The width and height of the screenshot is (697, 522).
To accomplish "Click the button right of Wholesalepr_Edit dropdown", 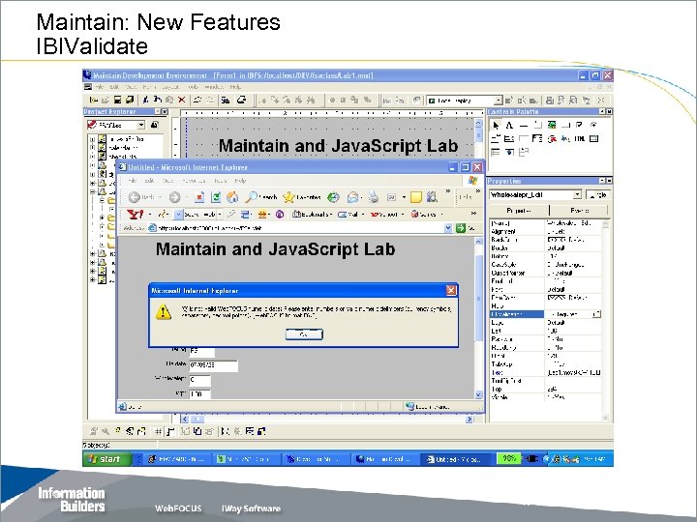I will coord(597,194).
